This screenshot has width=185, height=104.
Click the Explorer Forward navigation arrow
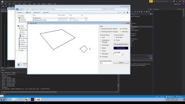coord(20,9)
